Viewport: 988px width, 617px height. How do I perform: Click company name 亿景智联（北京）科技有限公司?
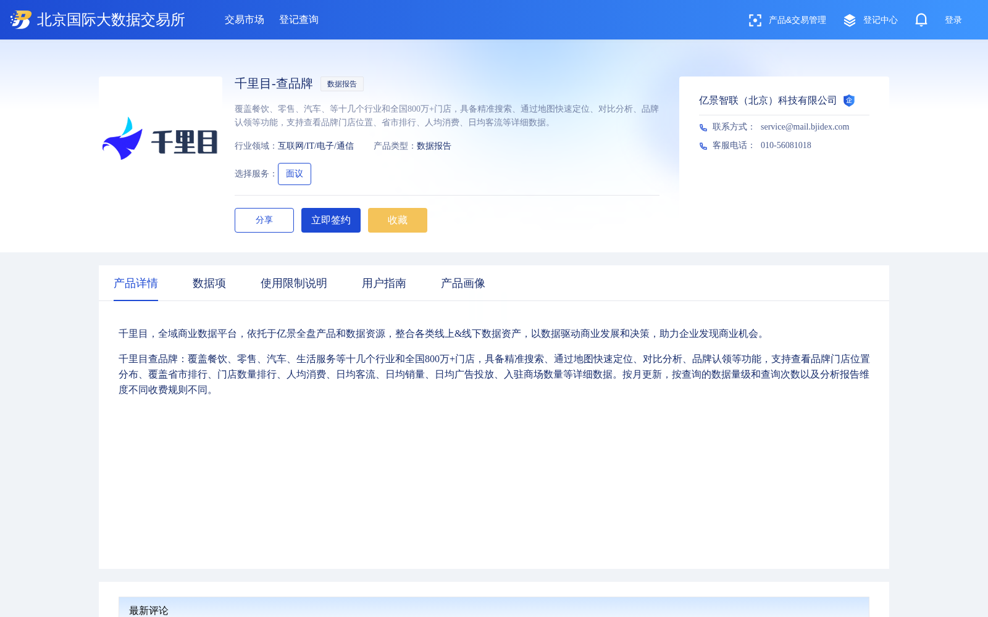point(768,101)
